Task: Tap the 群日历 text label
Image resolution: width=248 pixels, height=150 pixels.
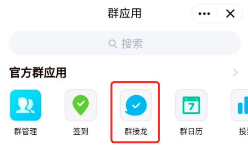Action: (x=191, y=131)
